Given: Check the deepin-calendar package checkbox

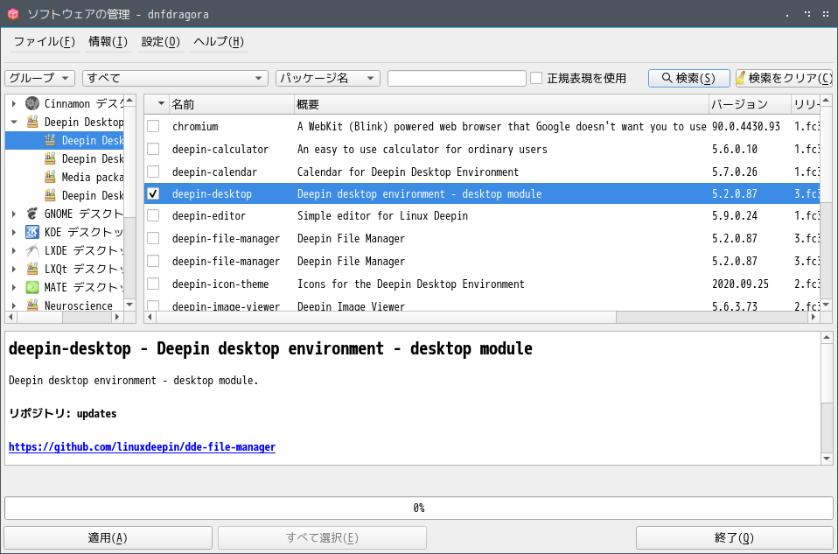Looking at the screenshot, I should [153, 172].
